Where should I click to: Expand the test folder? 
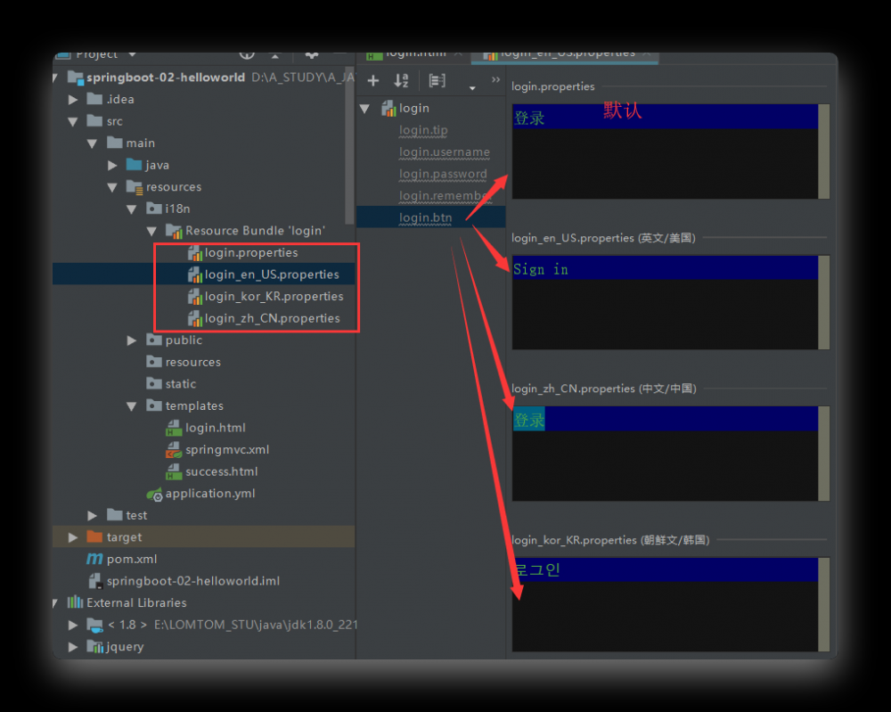pyautogui.click(x=92, y=515)
